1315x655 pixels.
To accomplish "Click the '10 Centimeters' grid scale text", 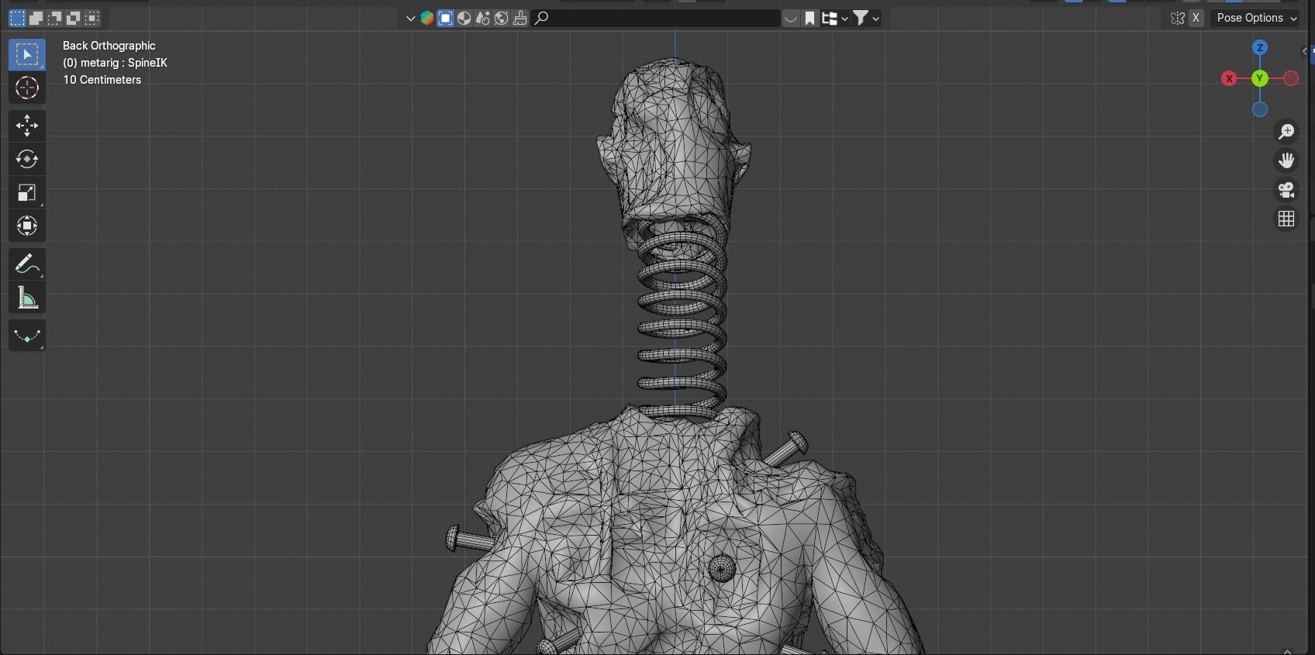I will coord(102,80).
